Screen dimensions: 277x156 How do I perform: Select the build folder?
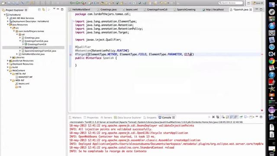click(x=15, y=67)
